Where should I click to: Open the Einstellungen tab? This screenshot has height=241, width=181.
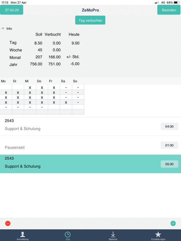[x=158, y=236]
